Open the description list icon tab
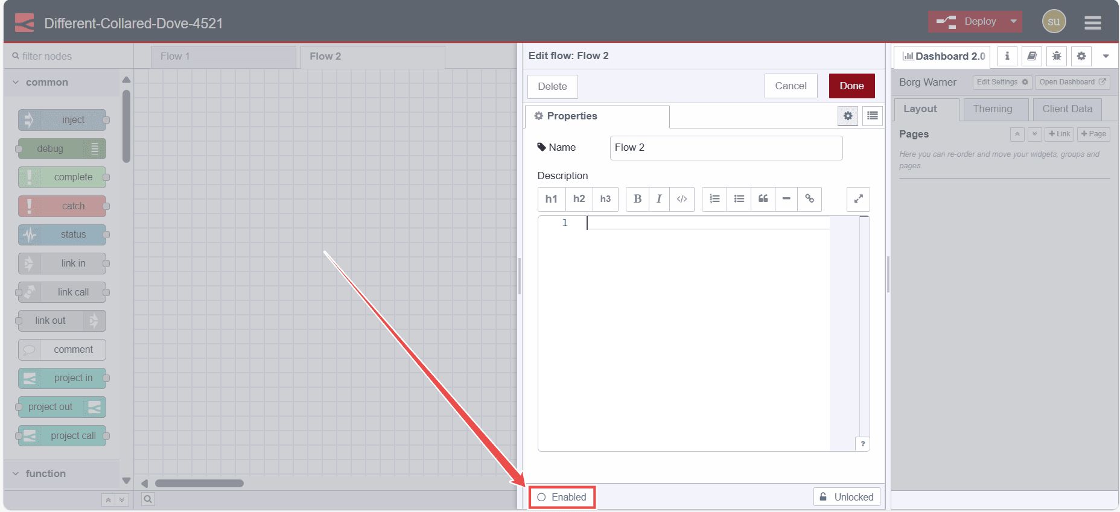The image size is (1120, 512). pos(873,116)
